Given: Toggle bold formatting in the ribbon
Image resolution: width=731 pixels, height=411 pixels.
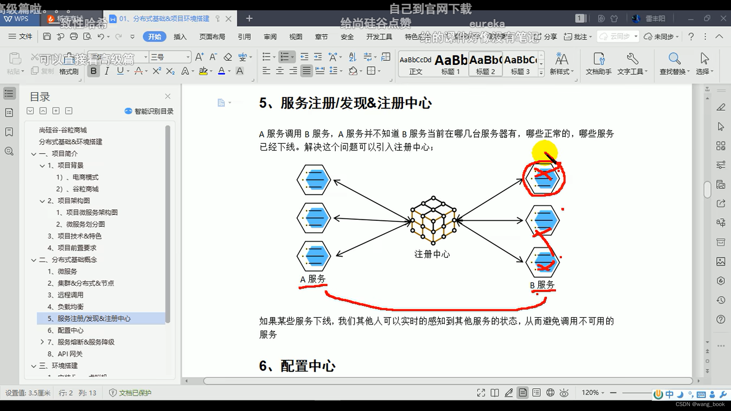Looking at the screenshot, I should 93,71.
